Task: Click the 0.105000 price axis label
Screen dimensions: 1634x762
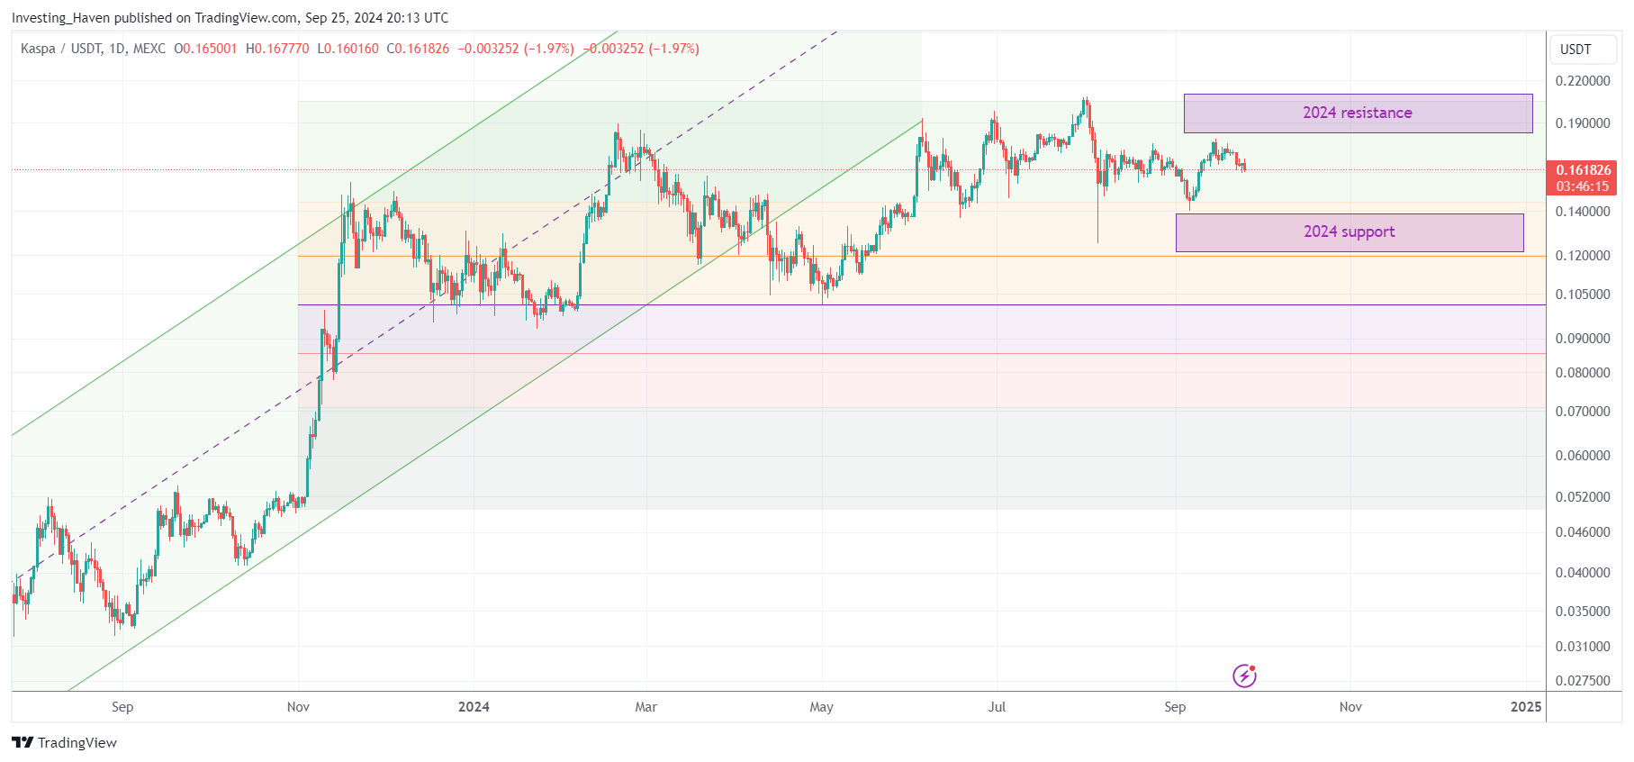Action: coord(1583,295)
